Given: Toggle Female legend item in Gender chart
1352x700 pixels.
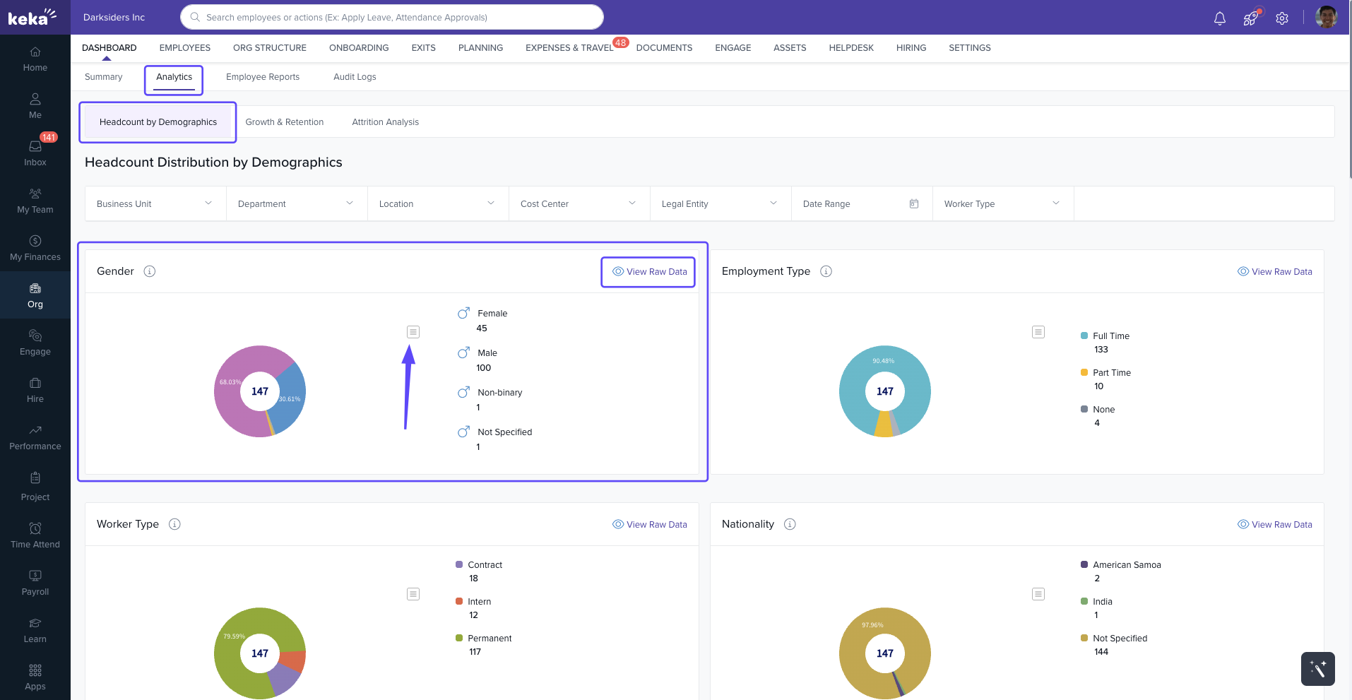Looking at the screenshot, I should click(x=492, y=314).
